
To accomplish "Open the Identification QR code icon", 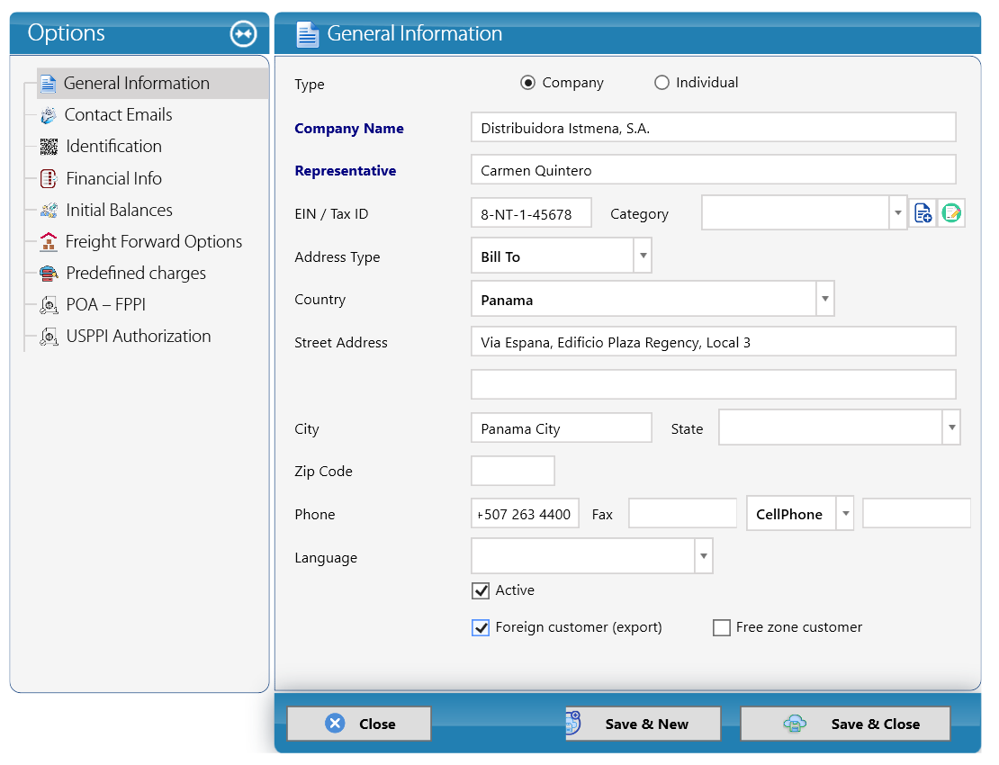I will (x=49, y=147).
